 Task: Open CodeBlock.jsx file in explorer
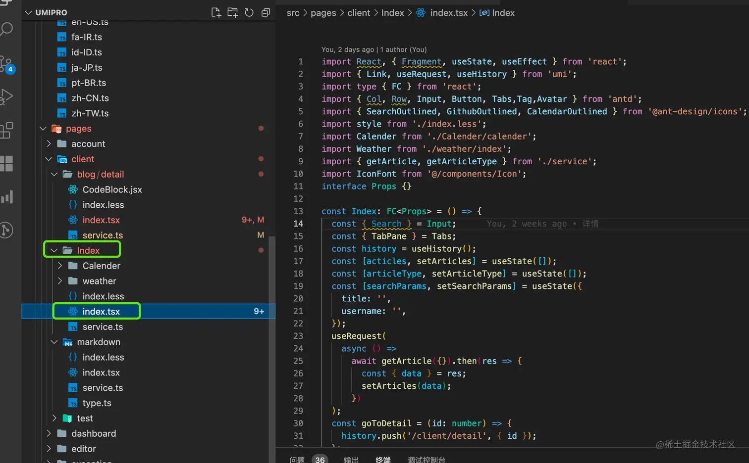point(112,190)
